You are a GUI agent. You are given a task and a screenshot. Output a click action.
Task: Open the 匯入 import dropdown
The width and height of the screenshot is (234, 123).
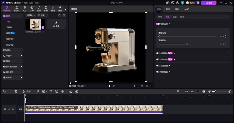pyautogui.click(x=31, y=15)
